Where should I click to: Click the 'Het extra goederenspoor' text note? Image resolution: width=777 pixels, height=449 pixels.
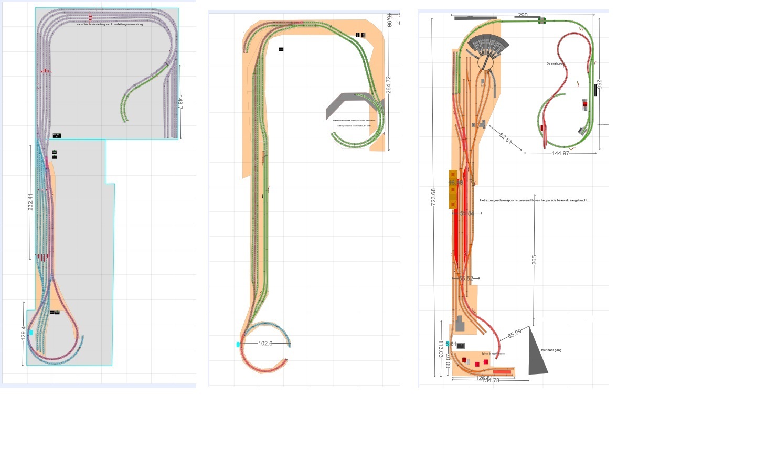tap(534, 200)
